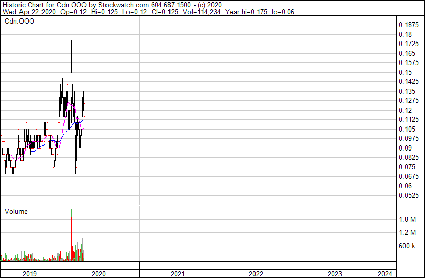Select the 1.2 M volume axis label
This screenshot has height=278, width=425.
(408, 232)
